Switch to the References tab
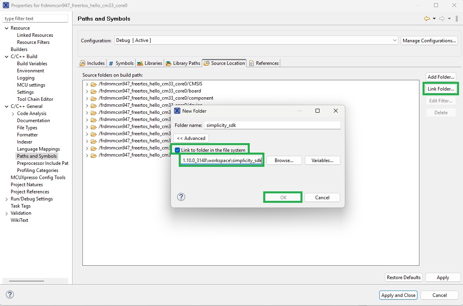This screenshot has width=463, height=306. point(266,63)
